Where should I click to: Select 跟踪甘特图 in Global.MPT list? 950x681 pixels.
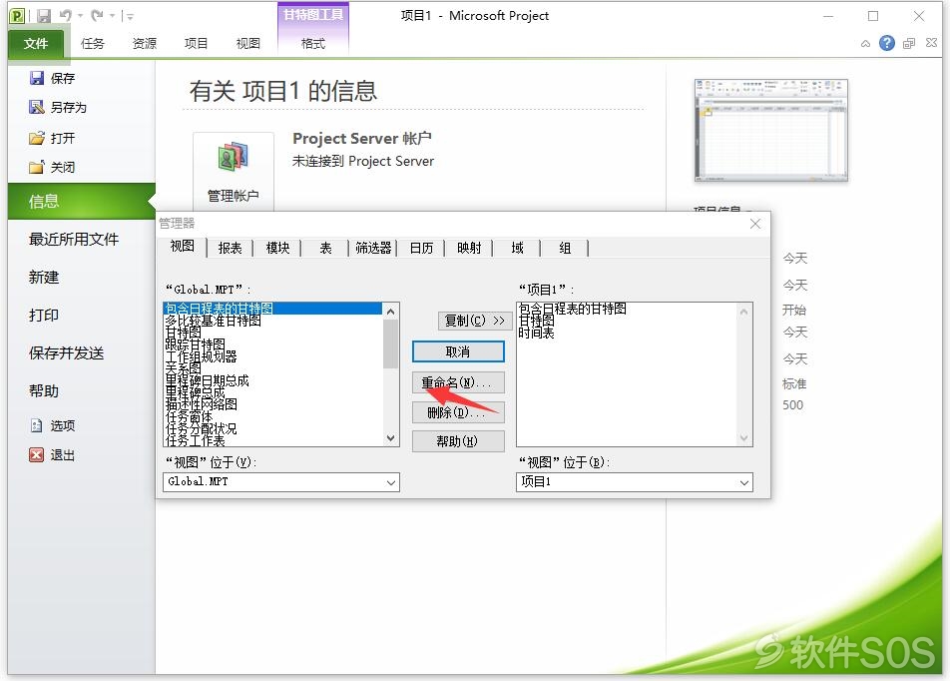[196, 344]
